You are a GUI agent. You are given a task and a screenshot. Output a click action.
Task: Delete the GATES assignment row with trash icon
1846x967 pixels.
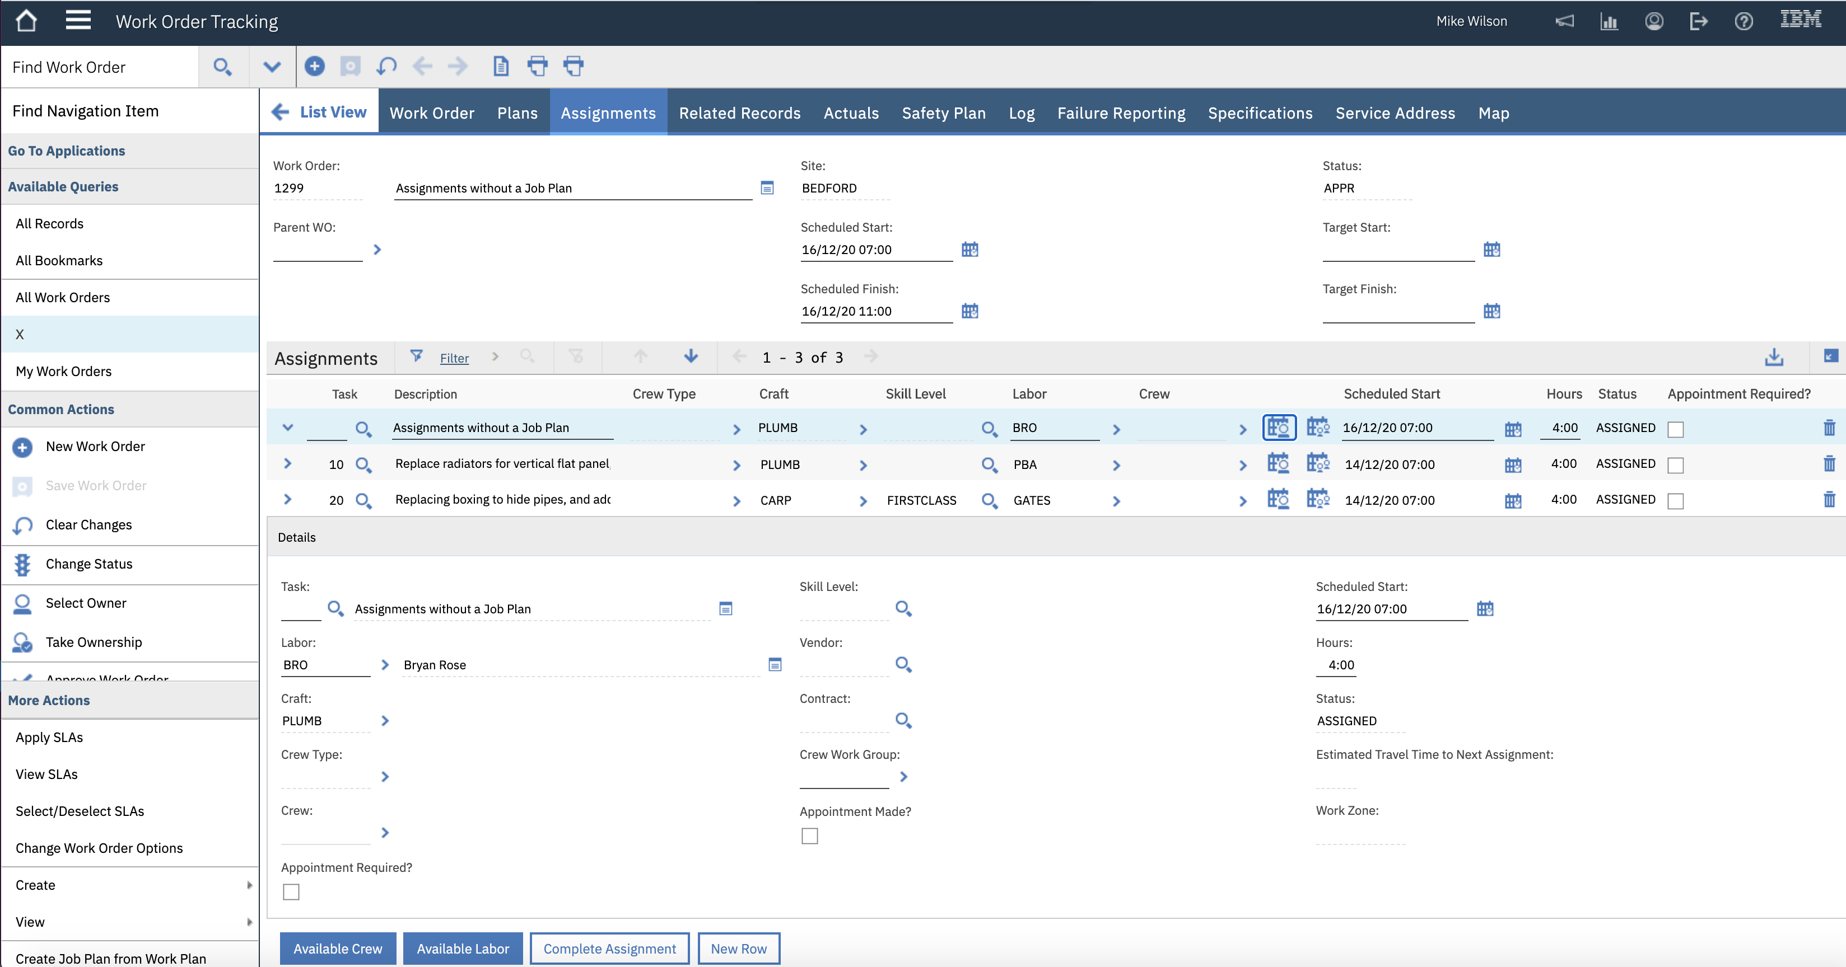(x=1829, y=500)
